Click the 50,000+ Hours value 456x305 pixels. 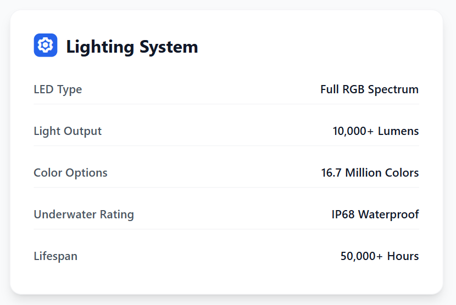click(380, 256)
